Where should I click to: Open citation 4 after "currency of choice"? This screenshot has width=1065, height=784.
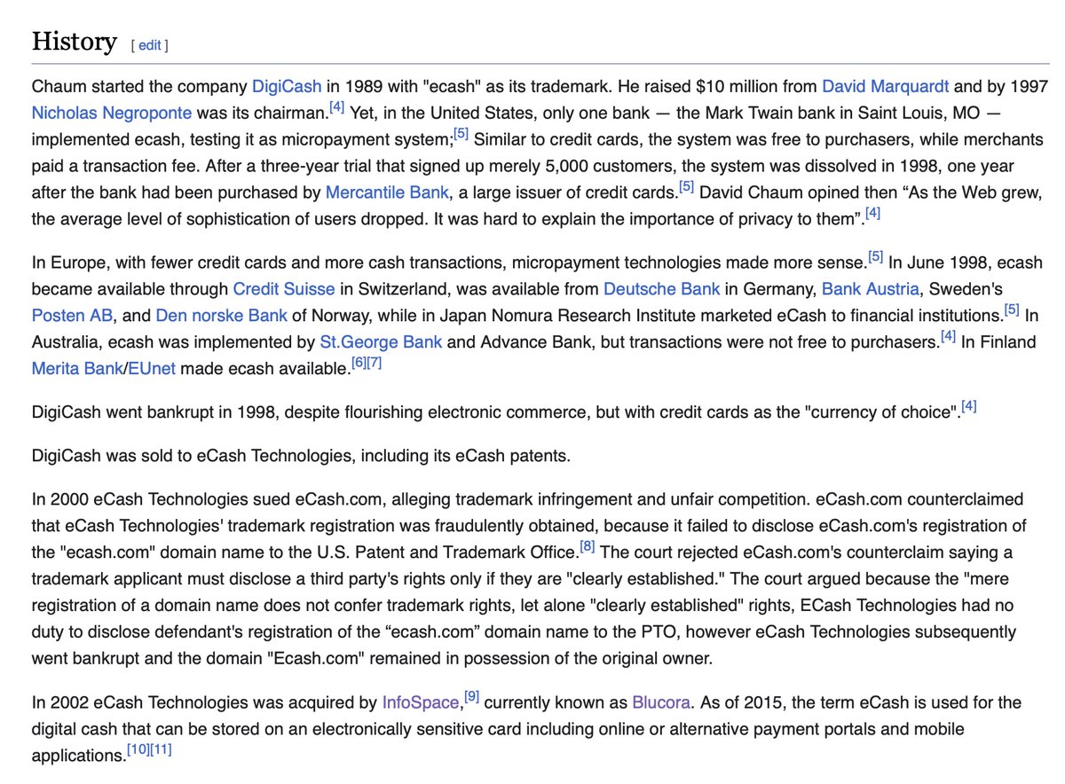point(969,408)
